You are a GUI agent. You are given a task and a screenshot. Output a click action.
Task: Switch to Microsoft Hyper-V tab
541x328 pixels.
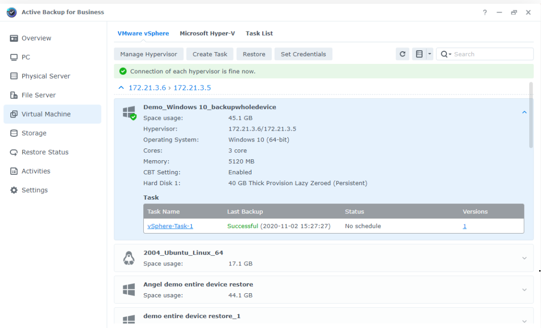(207, 33)
